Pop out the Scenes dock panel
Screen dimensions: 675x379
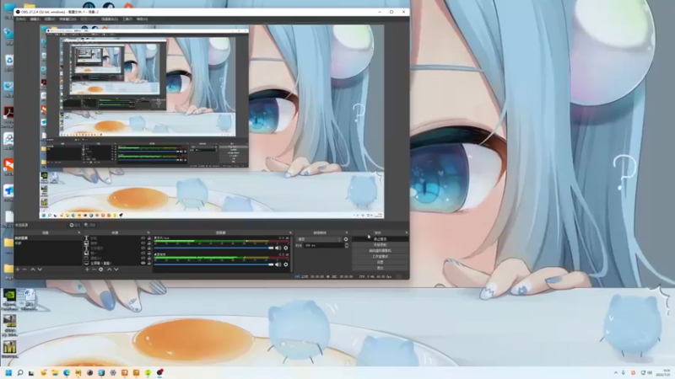click(78, 232)
